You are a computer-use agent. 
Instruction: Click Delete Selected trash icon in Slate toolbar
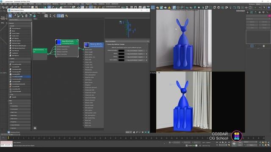(26, 16)
